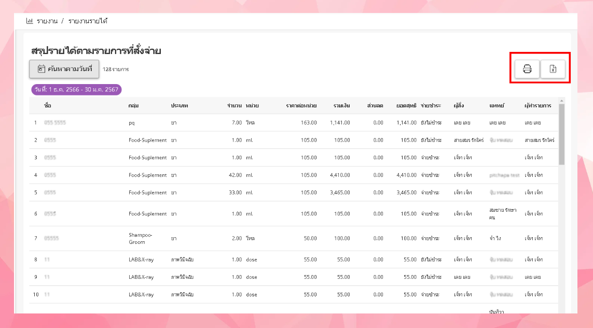
Task: Click unit price 163.00 in row 1
Action: 309,122
